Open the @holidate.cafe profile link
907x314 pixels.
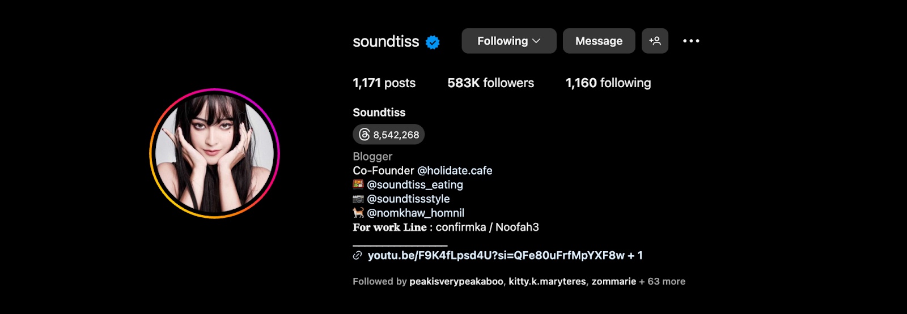[455, 171]
